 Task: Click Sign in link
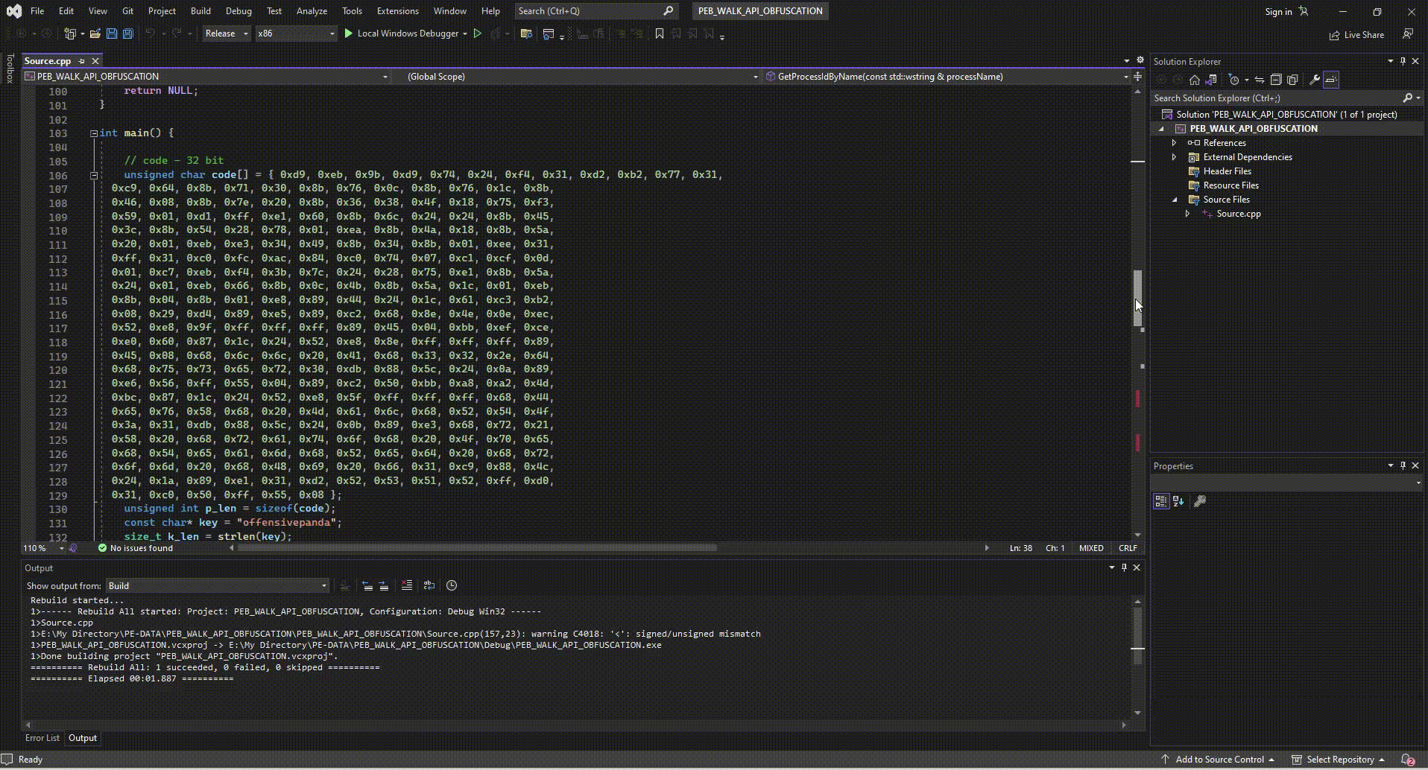[1278, 11]
